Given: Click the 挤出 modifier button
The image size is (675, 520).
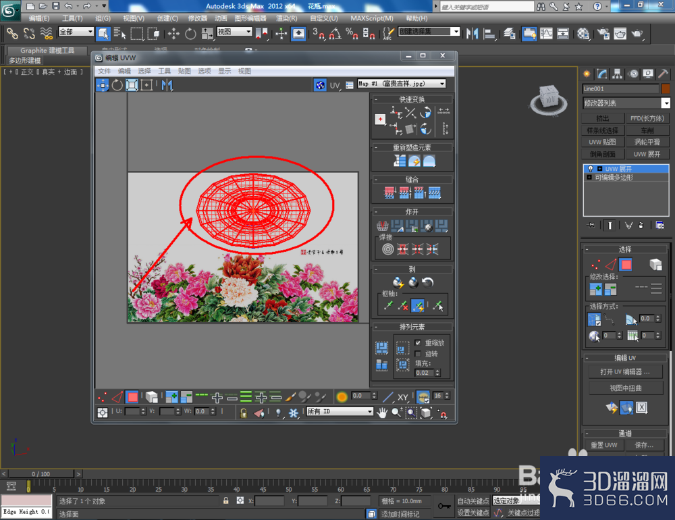Looking at the screenshot, I should (x=602, y=118).
